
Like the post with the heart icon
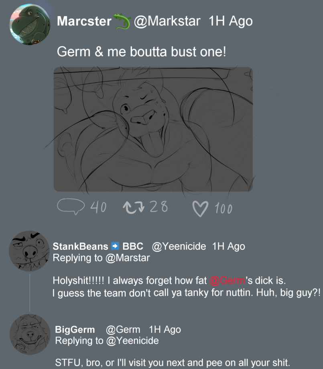(x=200, y=208)
